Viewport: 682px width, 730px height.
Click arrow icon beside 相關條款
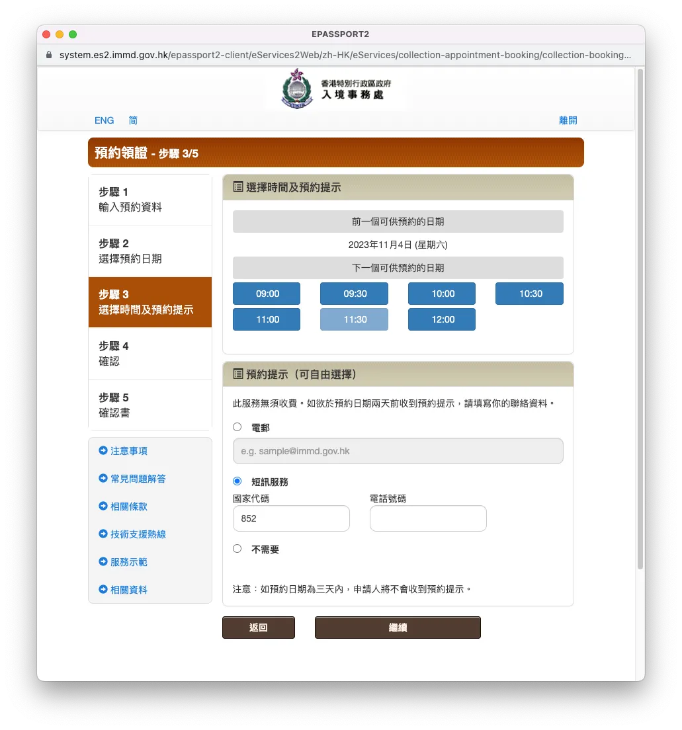[x=103, y=506]
